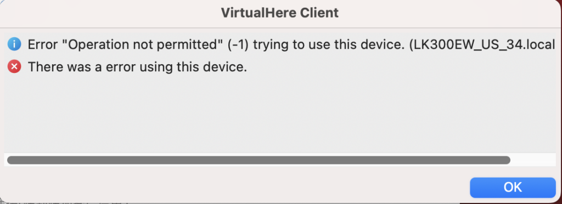This screenshot has height=204, width=562.
Task: Select the "There was a error using this device" row
Action: click(x=280, y=66)
